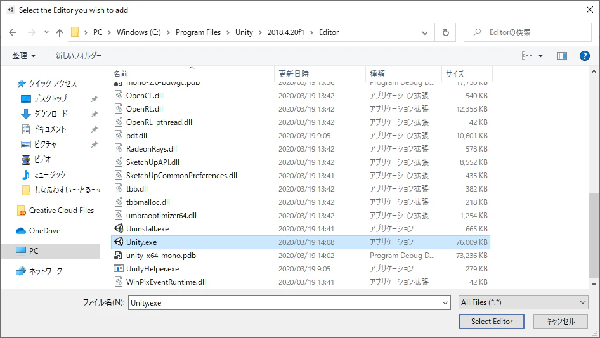Viewport: 600px width, 338px height.
Task: Open view options dropdown arrow
Action: click(x=540, y=56)
